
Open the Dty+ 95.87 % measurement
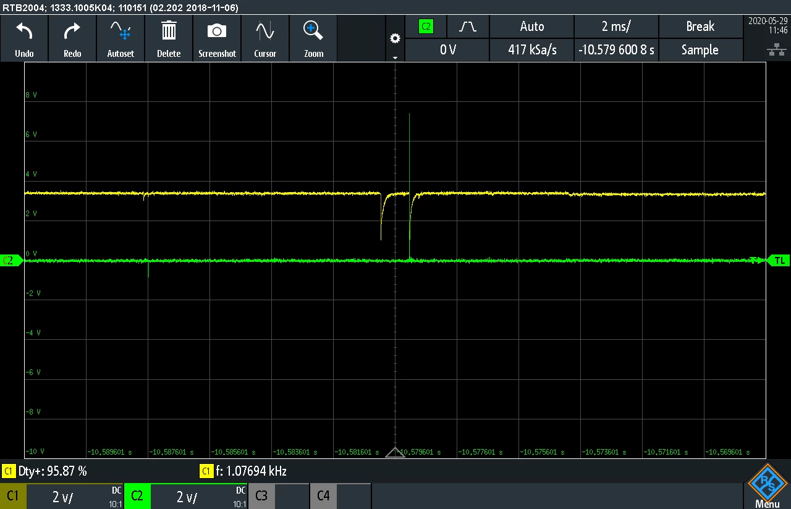click(45, 471)
